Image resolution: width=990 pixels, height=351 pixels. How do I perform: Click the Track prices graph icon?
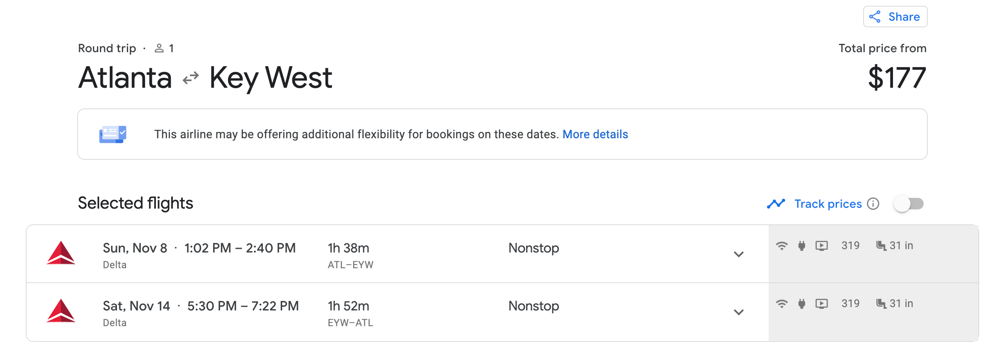(x=776, y=204)
